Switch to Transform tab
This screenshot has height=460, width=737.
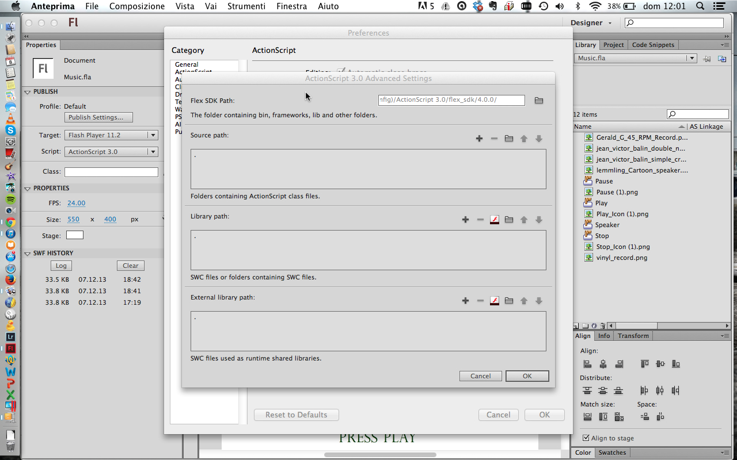click(633, 336)
